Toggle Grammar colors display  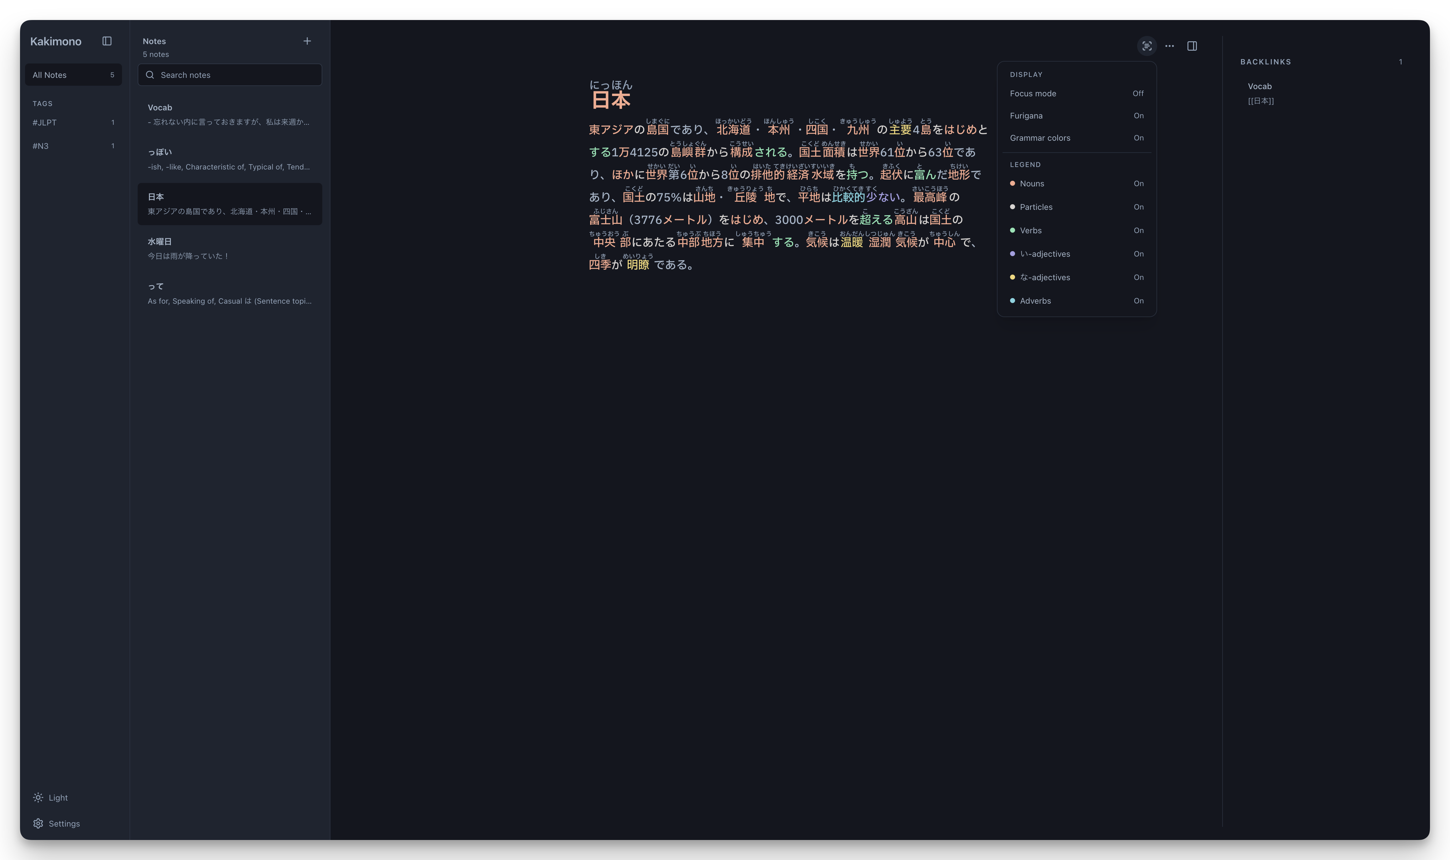point(1077,138)
